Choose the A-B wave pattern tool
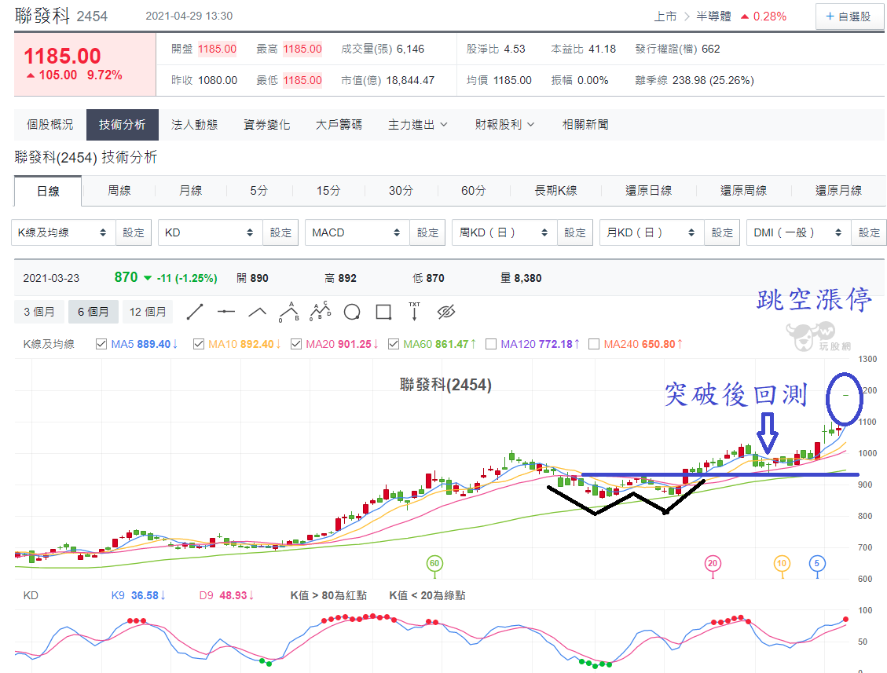This screenshot has width=887, height=673. click(289, 312)
